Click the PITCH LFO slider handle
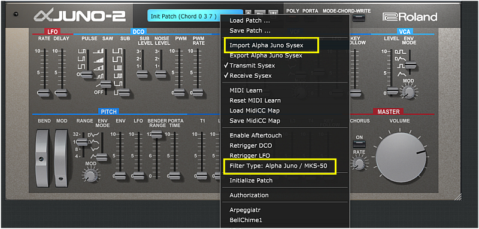Viewport: 479px width, 229px height. tap(138, 176)
